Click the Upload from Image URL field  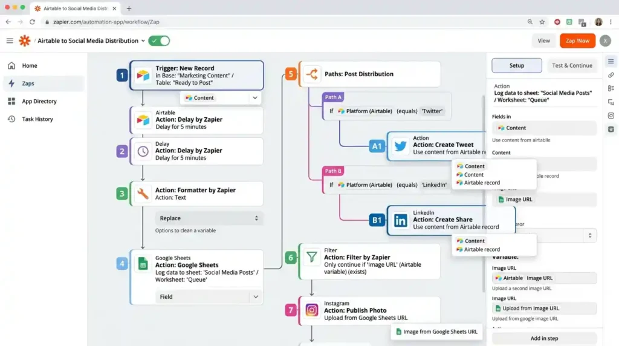pos(544,308)
